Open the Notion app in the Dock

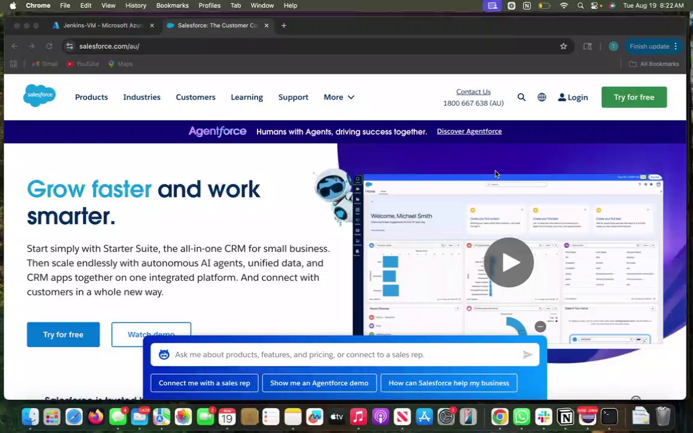point(565,417)
